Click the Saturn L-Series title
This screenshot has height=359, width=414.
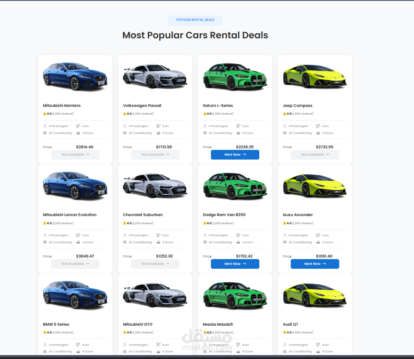point(218,105)
